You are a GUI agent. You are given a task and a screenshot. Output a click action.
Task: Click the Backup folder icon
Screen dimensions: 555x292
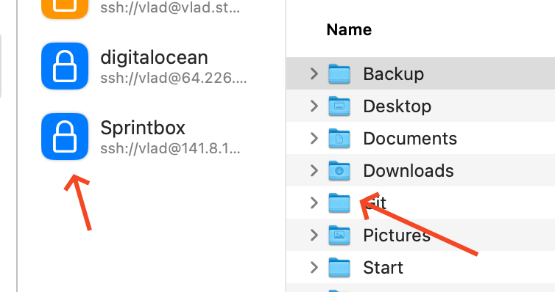339,73
